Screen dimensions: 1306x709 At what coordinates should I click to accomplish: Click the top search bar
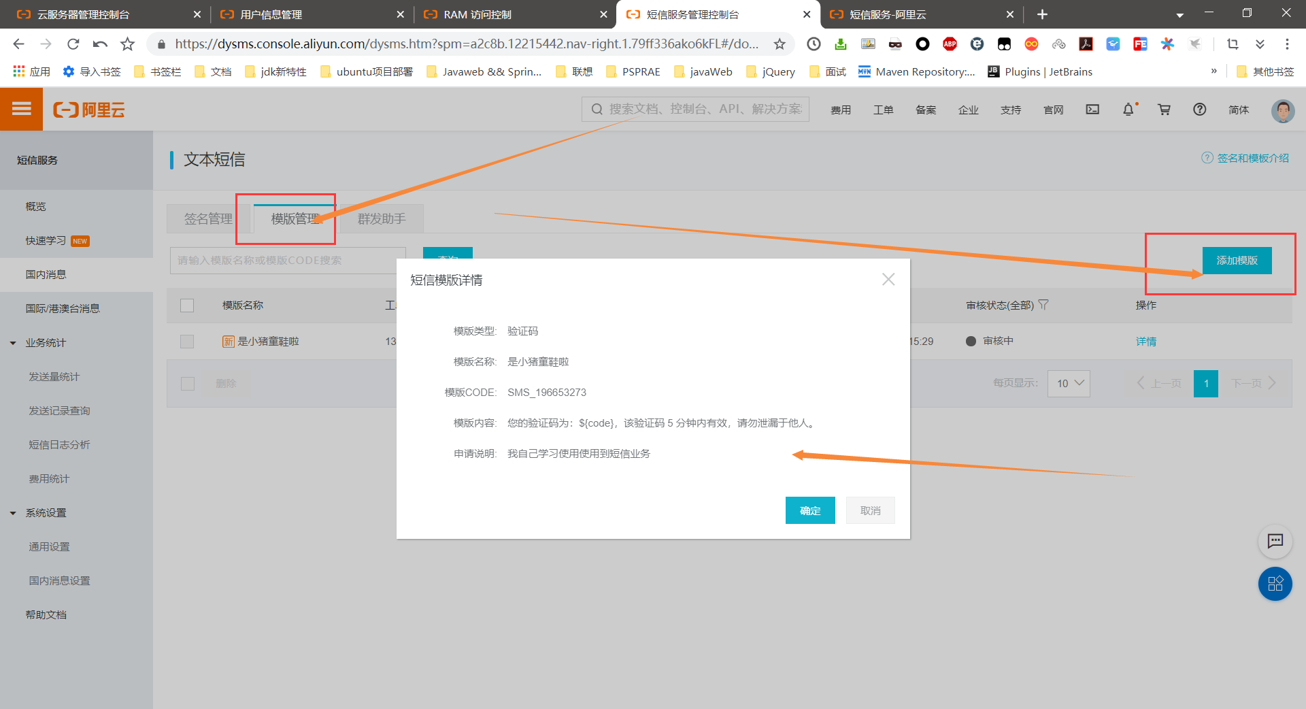tap(695, 109)
